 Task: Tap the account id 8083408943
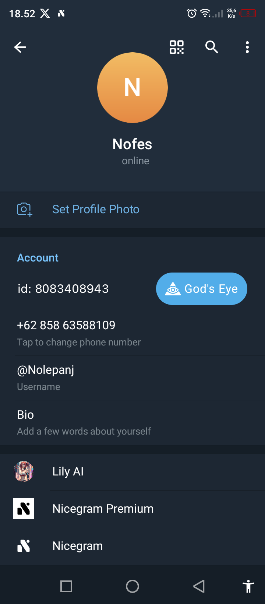(63, 289)
